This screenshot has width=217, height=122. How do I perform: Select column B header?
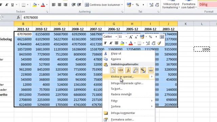pos(23,24)
